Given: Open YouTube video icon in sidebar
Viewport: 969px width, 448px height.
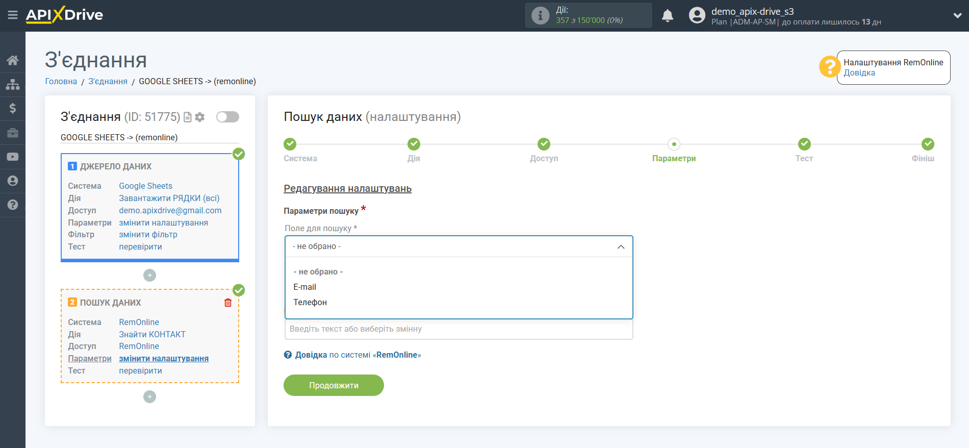Looking at the screenshot, I should point(13,157).
